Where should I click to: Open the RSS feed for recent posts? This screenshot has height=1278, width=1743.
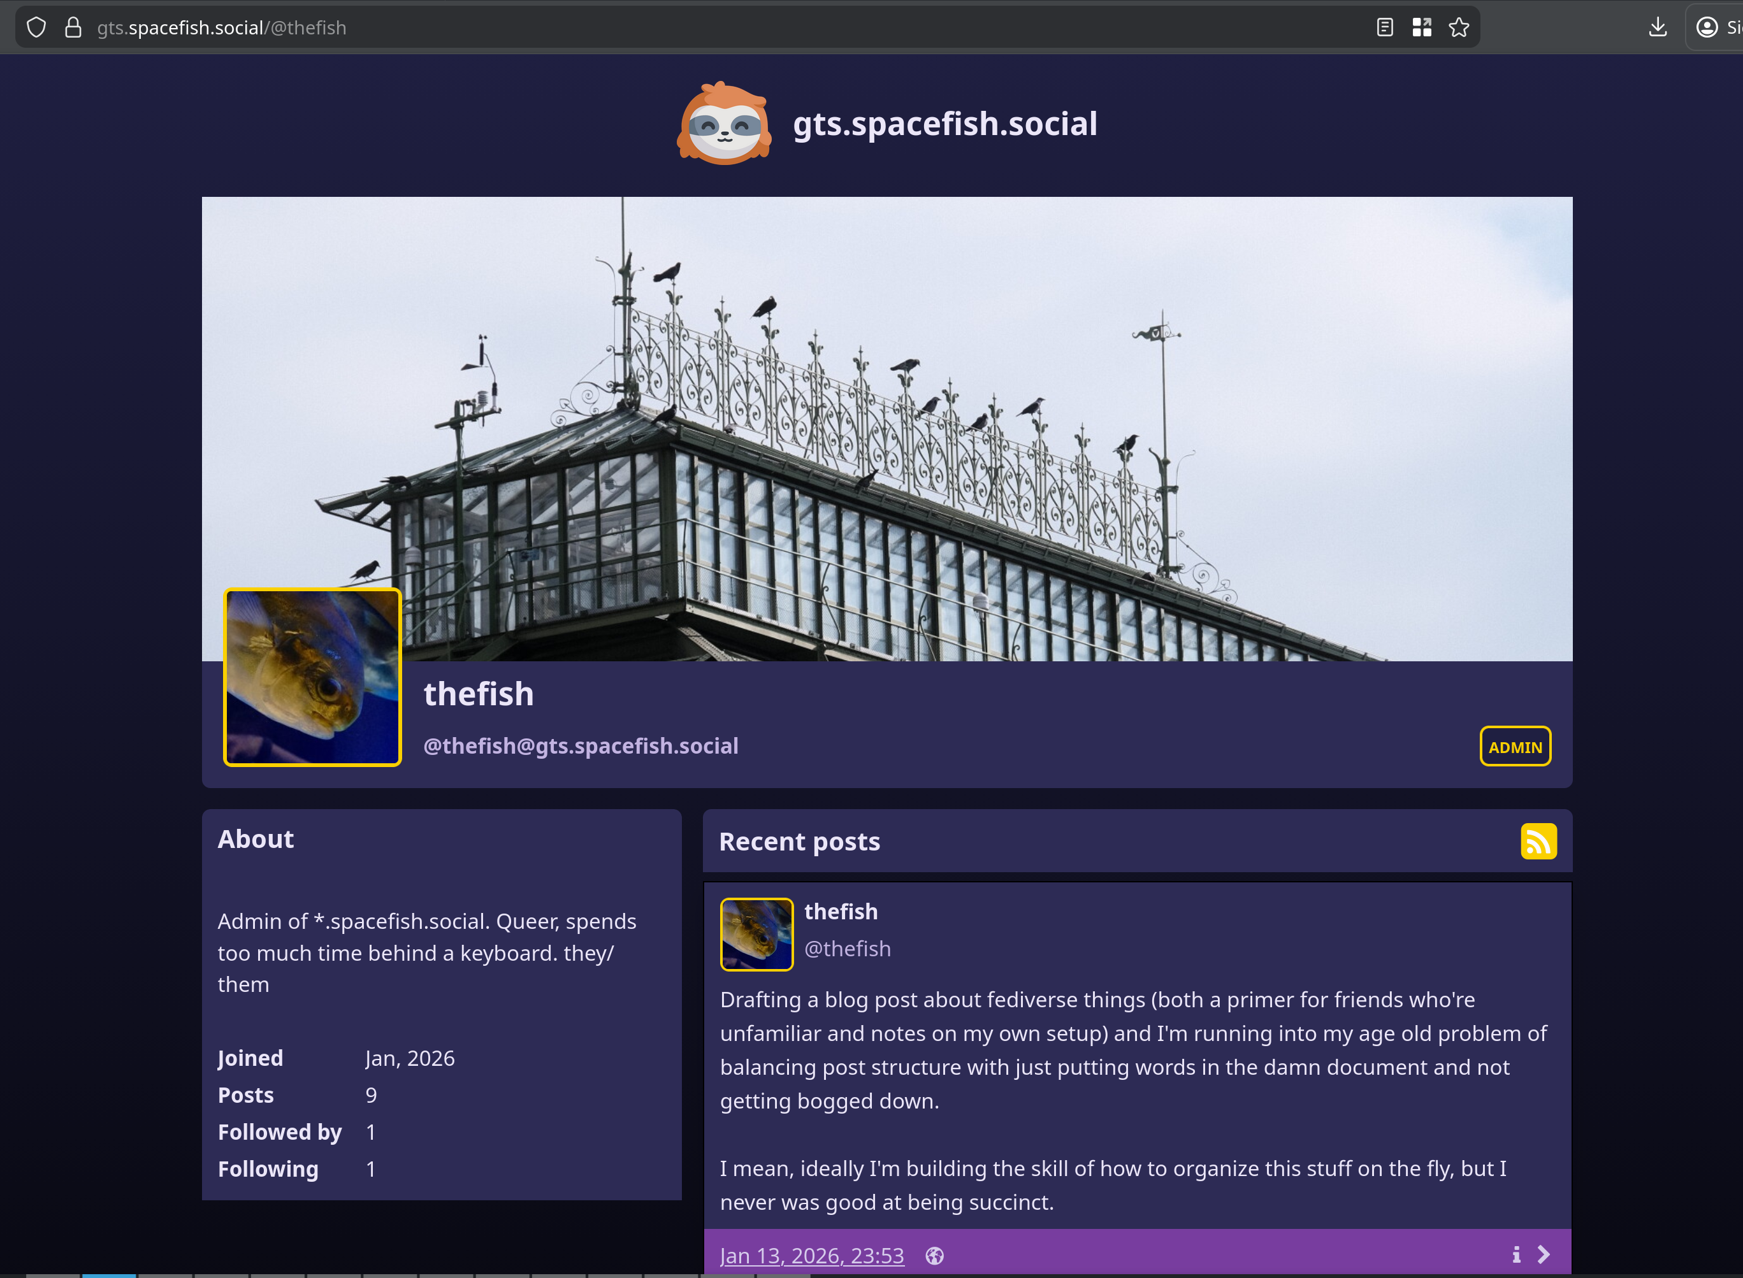click(1539, 841)
